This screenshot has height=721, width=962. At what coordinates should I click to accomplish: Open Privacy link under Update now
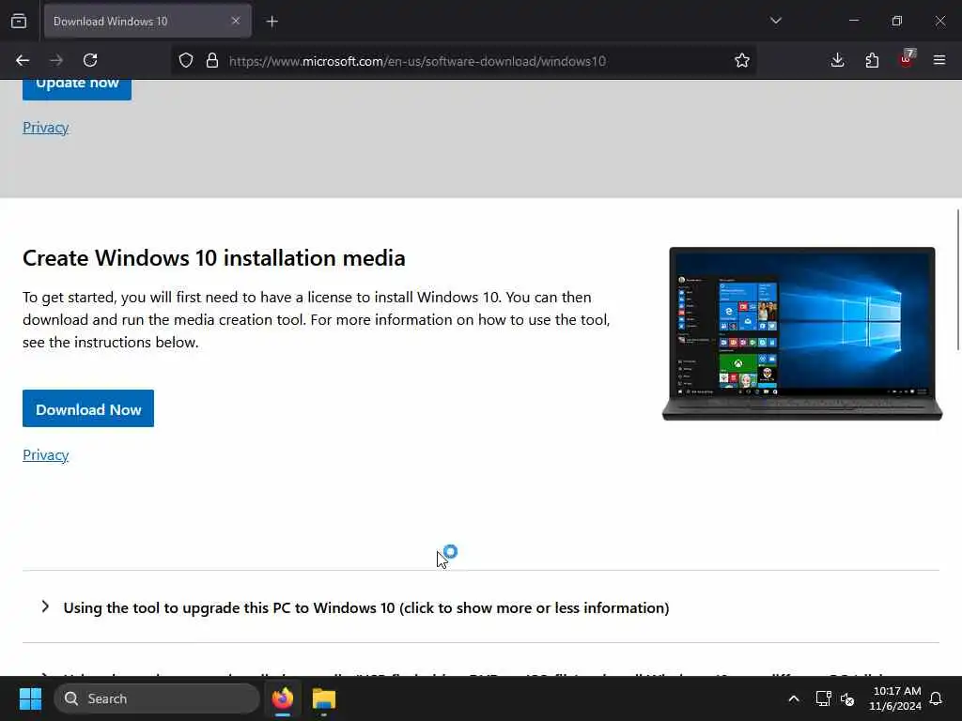click(x=45, y=128)
